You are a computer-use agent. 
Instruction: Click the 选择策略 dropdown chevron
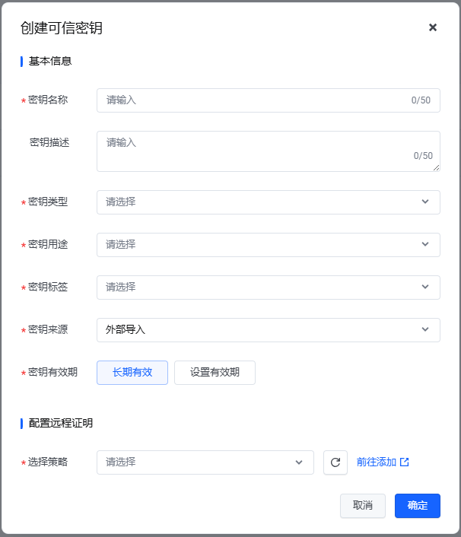pos(299,462)
